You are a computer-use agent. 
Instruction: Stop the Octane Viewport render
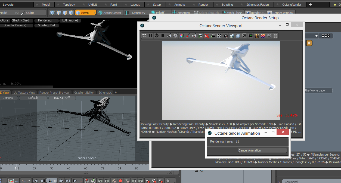(163, 36)
